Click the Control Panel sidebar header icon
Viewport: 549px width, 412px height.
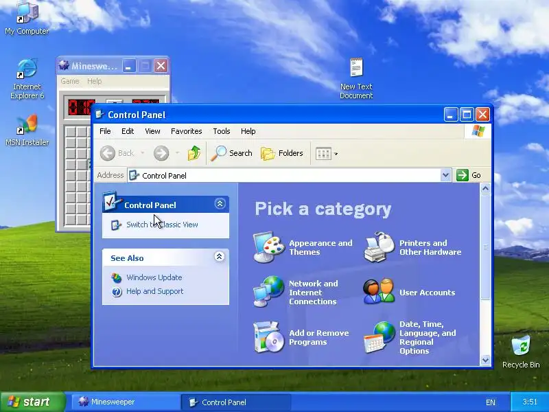112,201
